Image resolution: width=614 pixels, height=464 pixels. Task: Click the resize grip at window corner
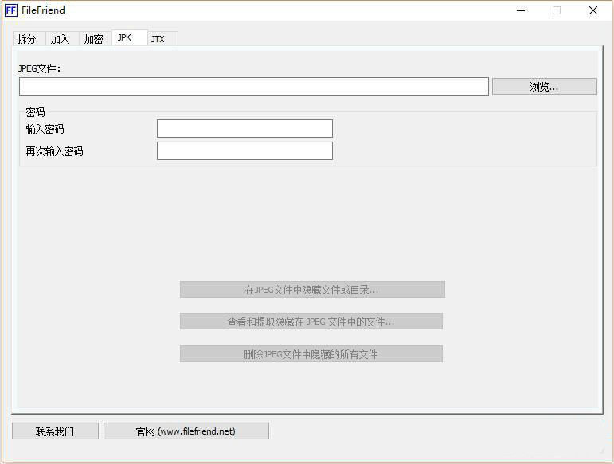pos(608,458)
